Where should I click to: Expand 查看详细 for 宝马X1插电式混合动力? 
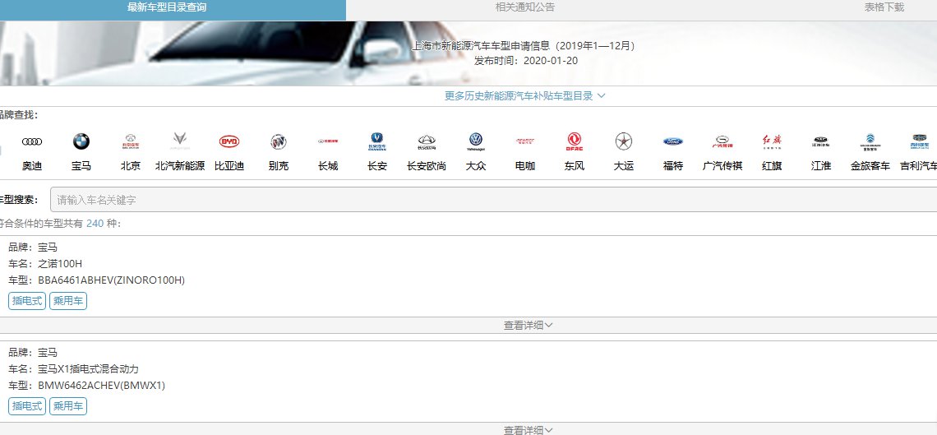point(529,429)
